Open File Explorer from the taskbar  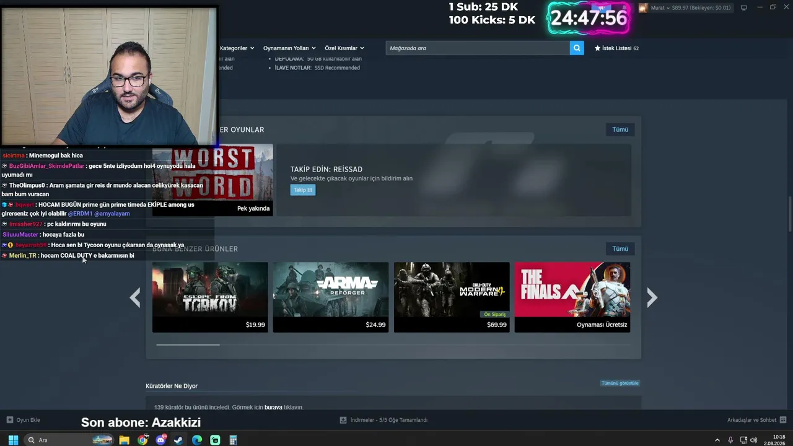coord(124,440)
